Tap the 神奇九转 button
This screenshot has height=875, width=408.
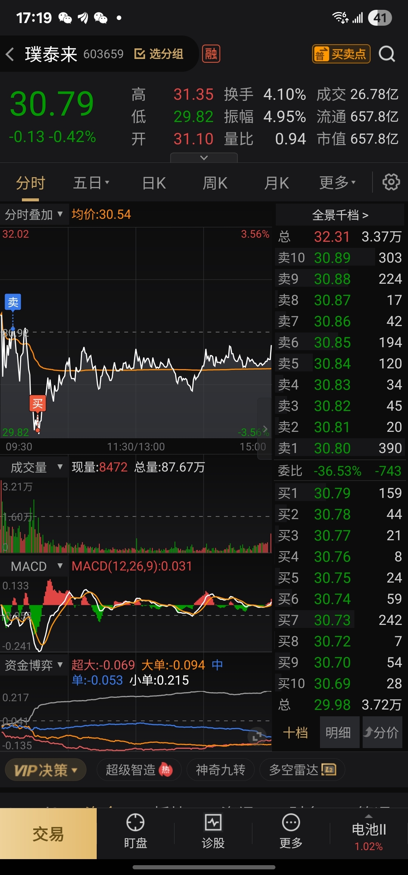[221, 770]
